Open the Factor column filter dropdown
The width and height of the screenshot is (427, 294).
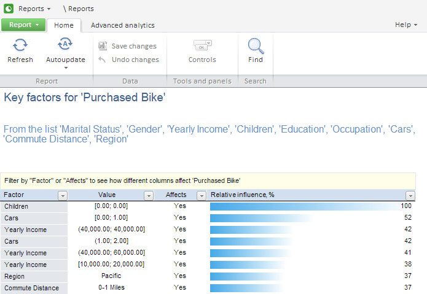(62, 195)
